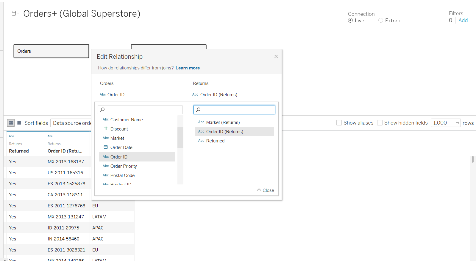Choose Discount in Orders field list

[x=137, y=129]
